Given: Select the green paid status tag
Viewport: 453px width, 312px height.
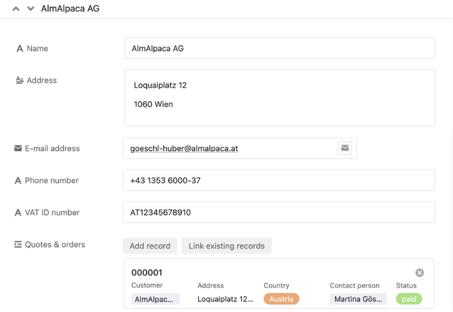Looking at the screenshot, I should pyautogui.click(x=409, y=299).
